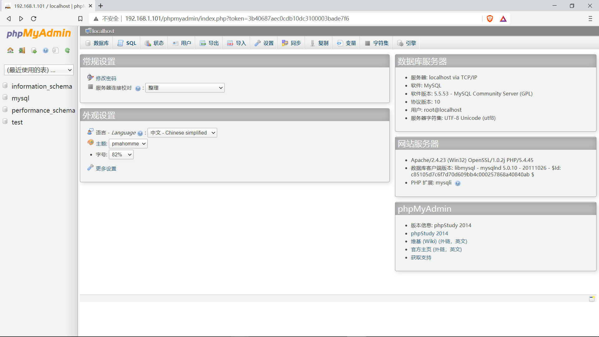This screenshot has width=599, height=337.
Task: Select the test database in sidebar
Action: point(17,122)
